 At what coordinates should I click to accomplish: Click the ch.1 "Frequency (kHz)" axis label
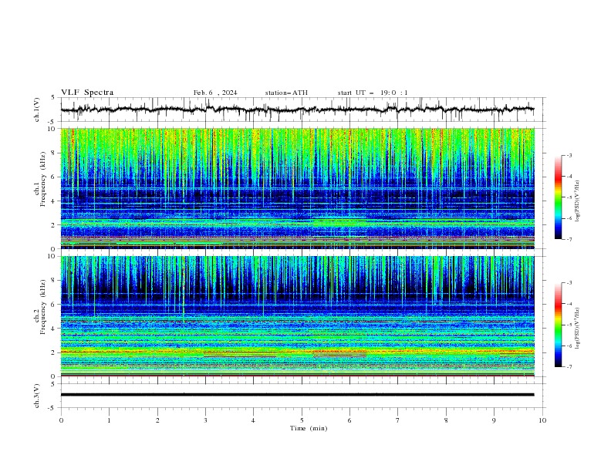point(42,179)
